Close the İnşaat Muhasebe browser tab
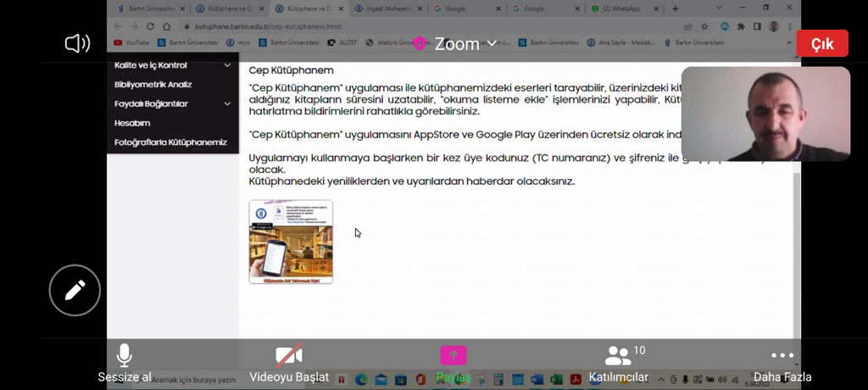This screenshot has height=390, width=868. point(420,8)
